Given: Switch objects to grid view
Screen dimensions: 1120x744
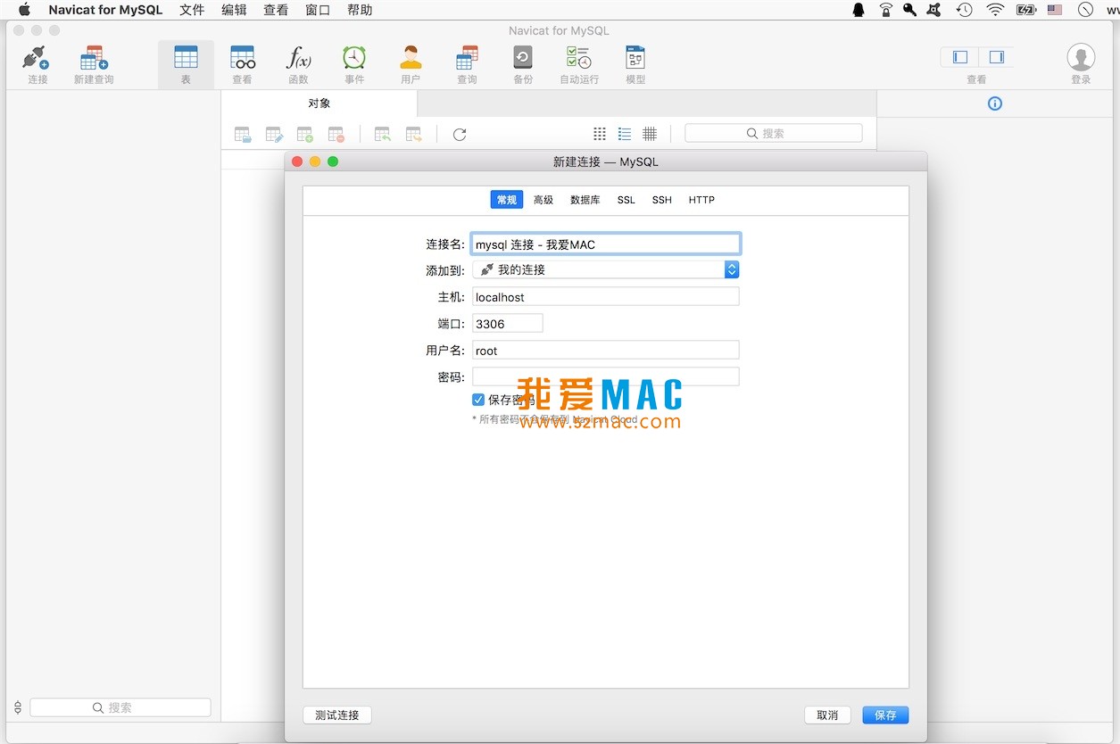Looking at the screenshot, I should pos(599,133).
